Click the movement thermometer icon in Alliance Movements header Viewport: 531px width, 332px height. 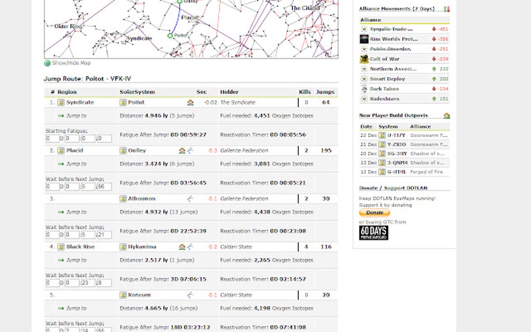pos(447,9)
